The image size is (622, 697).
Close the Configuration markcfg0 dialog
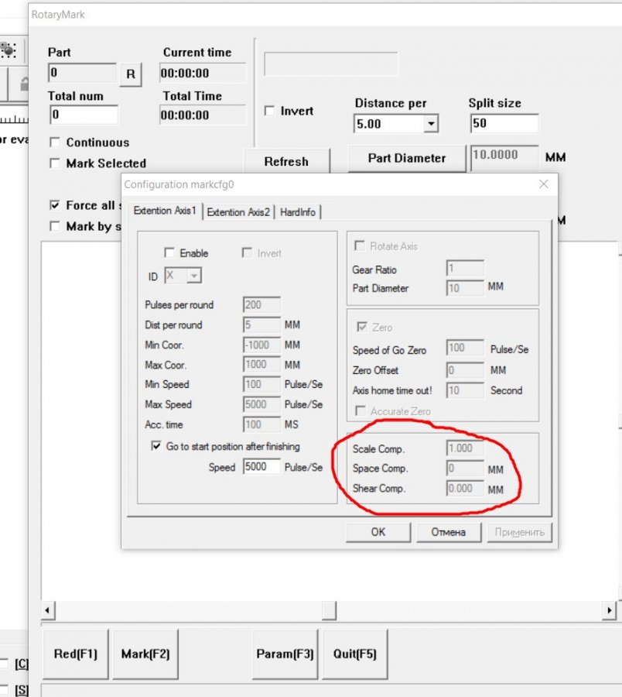click(543, 184)
